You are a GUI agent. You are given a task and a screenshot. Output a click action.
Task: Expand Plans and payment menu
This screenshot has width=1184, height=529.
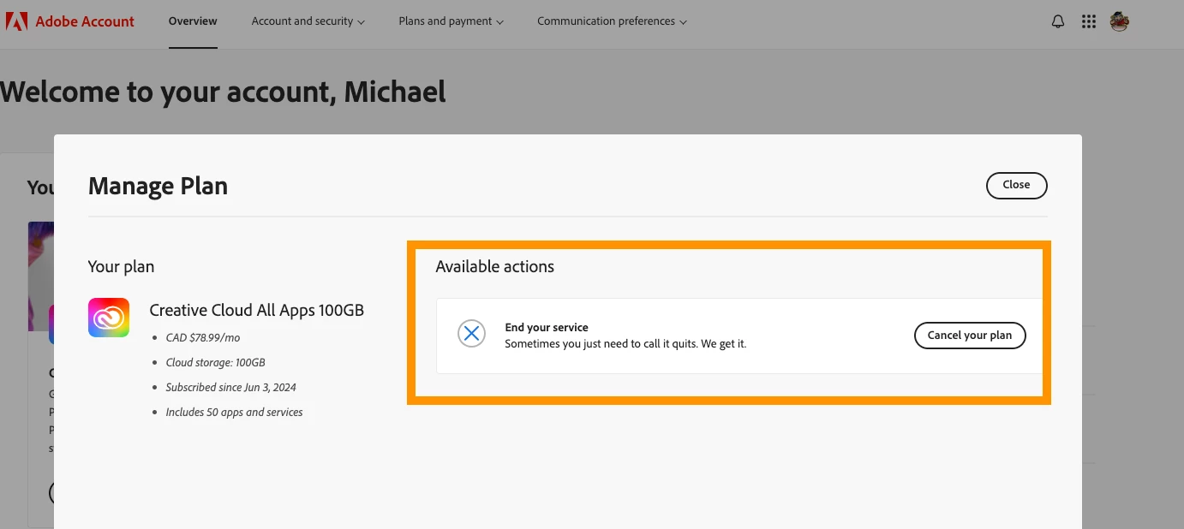[x=451, y=21]
